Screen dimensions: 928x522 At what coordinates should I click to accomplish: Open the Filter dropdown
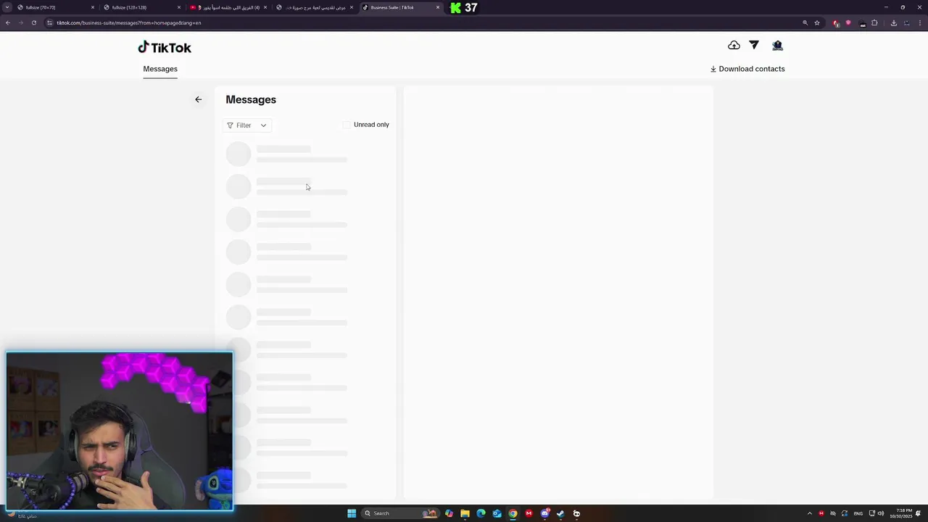(x=246, y=125)
